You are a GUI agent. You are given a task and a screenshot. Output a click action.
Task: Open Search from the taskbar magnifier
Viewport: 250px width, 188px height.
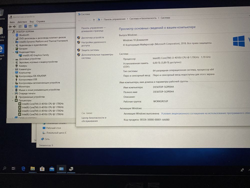coord(4,168)
